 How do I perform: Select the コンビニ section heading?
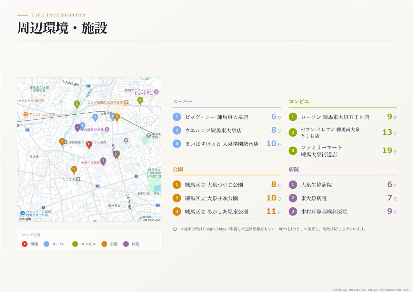(x=299, y=102)
